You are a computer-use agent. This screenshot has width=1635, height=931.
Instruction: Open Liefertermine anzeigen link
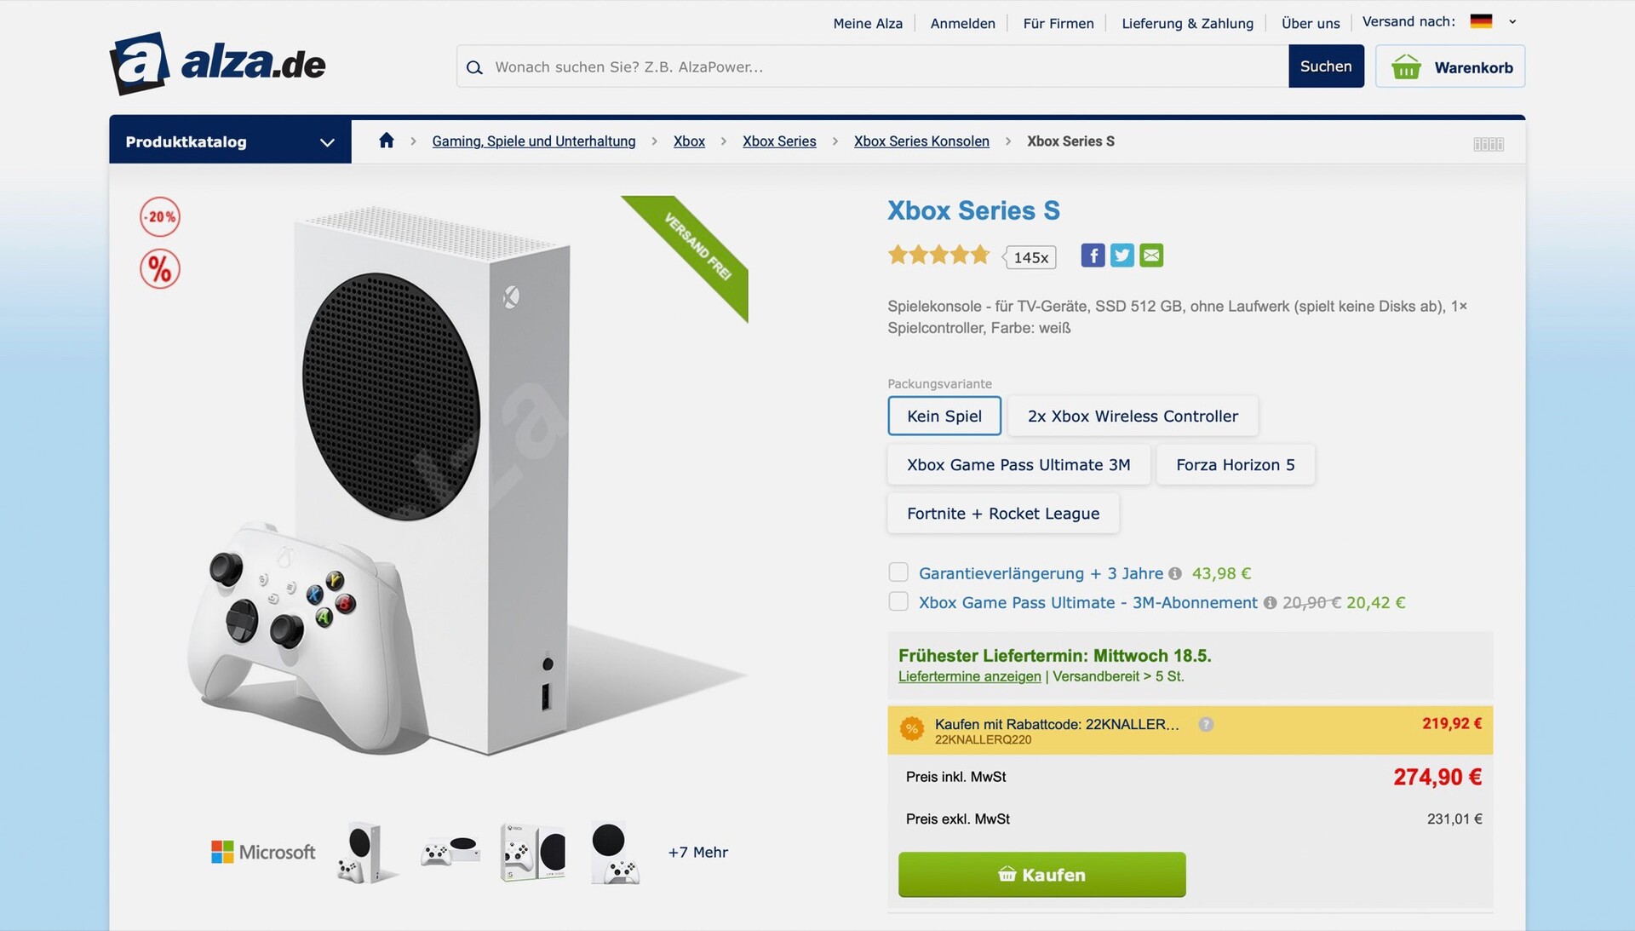pos(969,676)
